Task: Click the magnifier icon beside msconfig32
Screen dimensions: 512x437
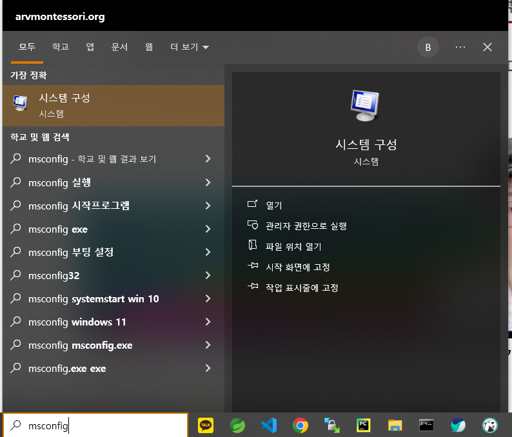Action: (x=15, y=275)
